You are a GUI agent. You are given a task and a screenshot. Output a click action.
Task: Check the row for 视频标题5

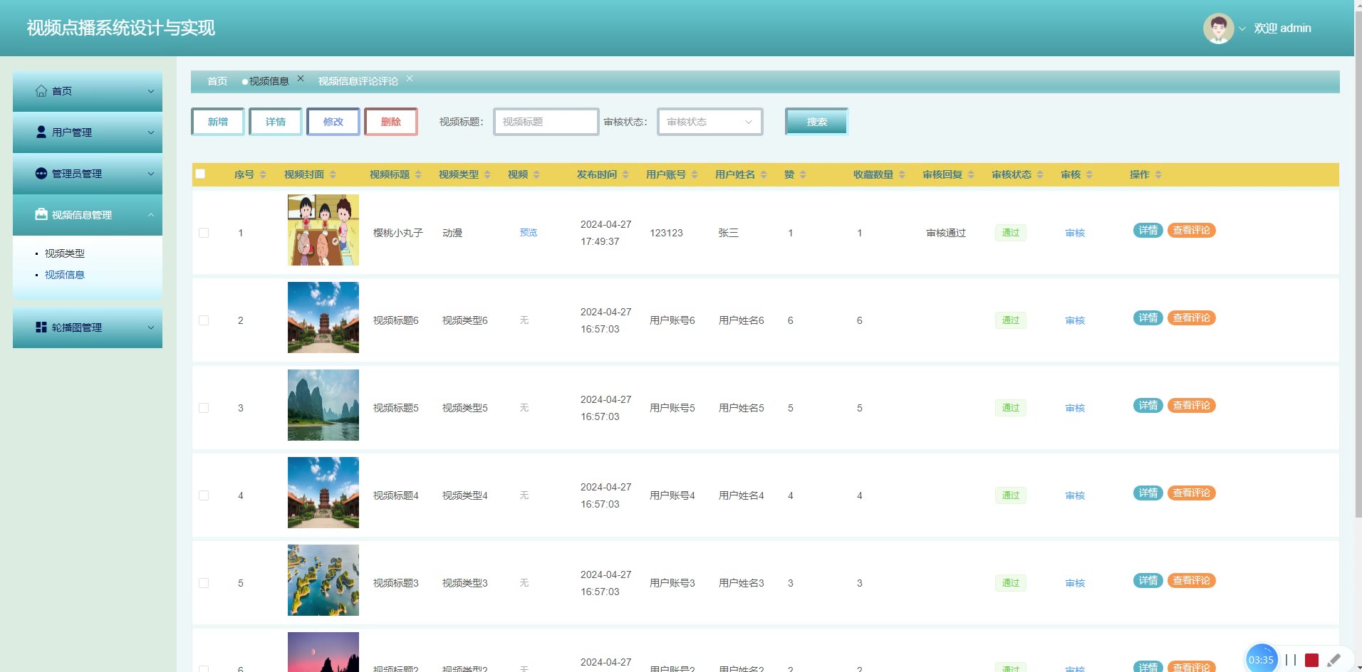[204, 408]
